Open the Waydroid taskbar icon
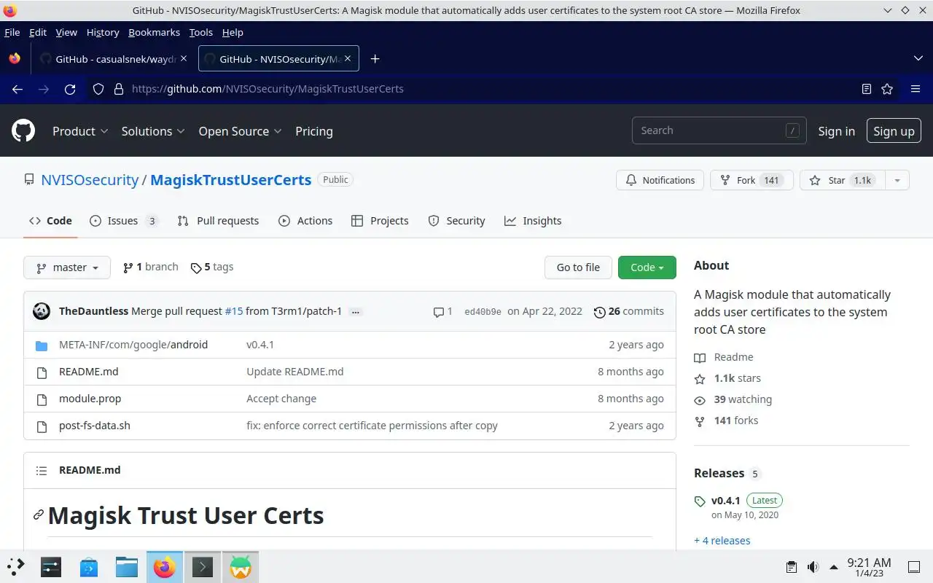 [x=241, y=567]
